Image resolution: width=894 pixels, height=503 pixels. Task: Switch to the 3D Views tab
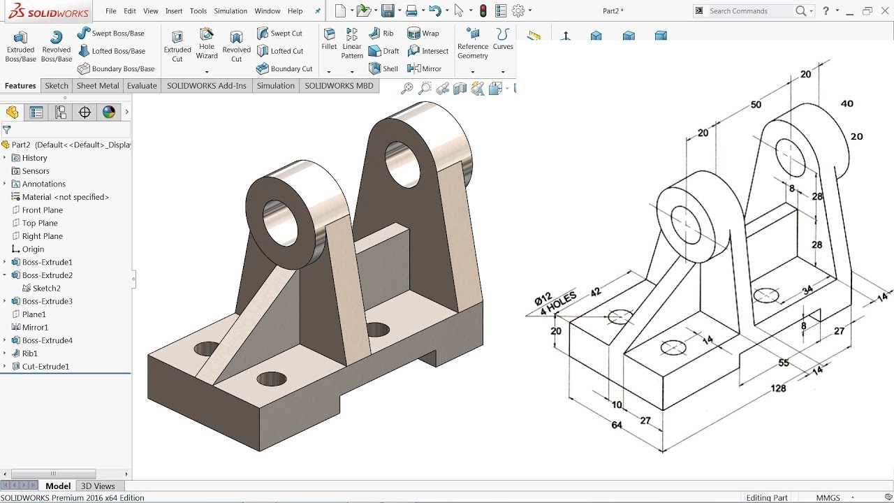(x=98, y=486)
